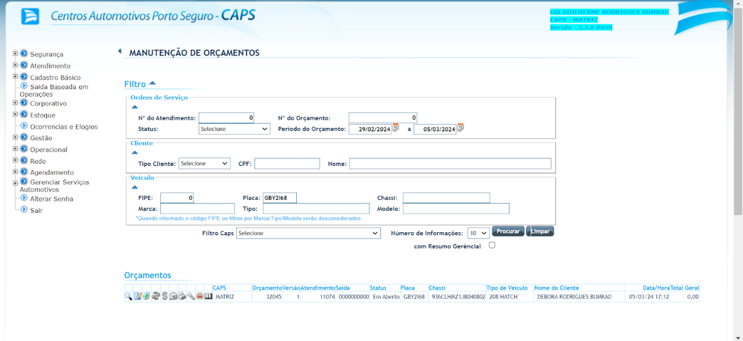The height and width of the screenshot is (341, 743).
Task: Collapse the Cliente group
Action: coord(134,152)
